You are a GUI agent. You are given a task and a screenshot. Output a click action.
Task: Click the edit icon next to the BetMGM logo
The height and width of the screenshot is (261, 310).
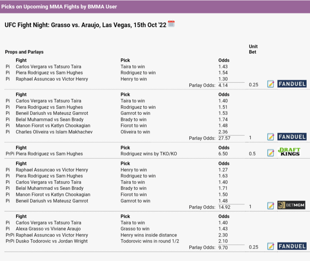click(271, 206)
